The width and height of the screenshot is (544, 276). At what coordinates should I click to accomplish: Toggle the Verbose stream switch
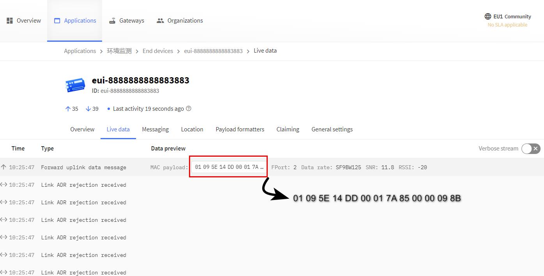(531, 149)
